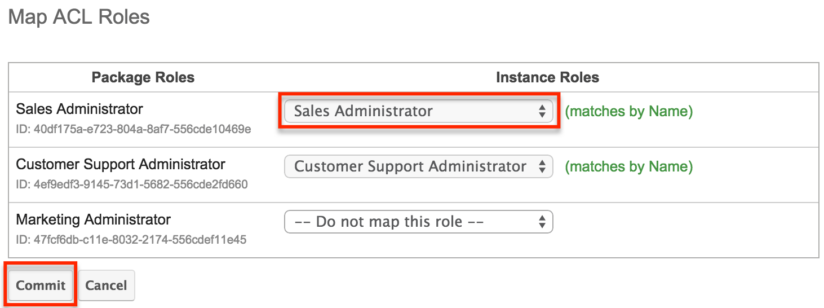Click the role ID starting with 40df175a

(133, 129)
